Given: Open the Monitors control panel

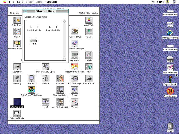Looking at the screenshot, I should (31, 78).
